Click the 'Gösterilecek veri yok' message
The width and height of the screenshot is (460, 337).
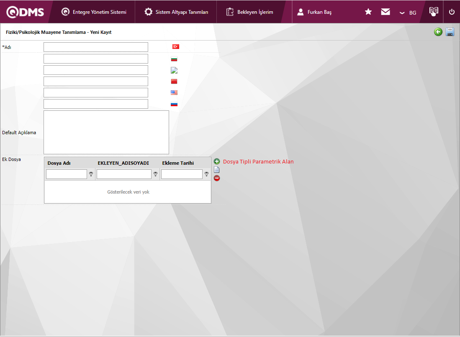point(128,192)
